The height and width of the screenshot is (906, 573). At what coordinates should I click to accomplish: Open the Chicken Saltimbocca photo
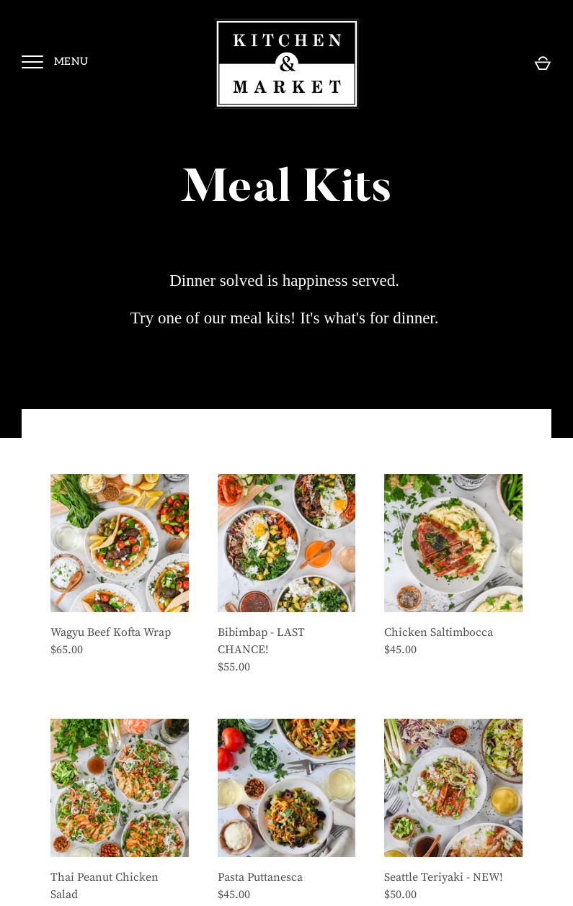pyautogui.click(x=453, y=543)
